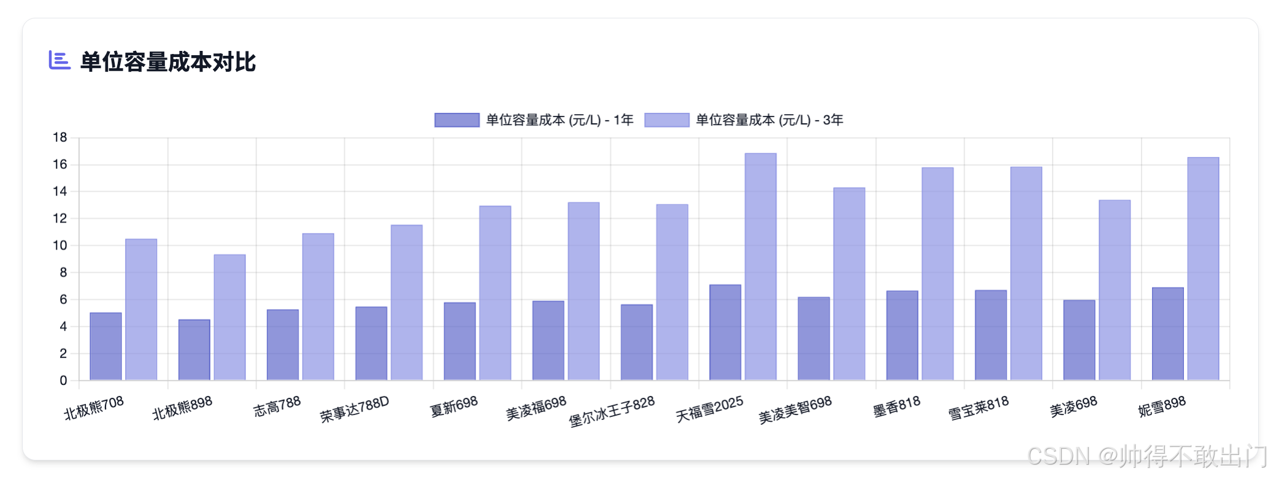
Task: Select the 3年 bar for 夏新698
Action: click(495, 293)
